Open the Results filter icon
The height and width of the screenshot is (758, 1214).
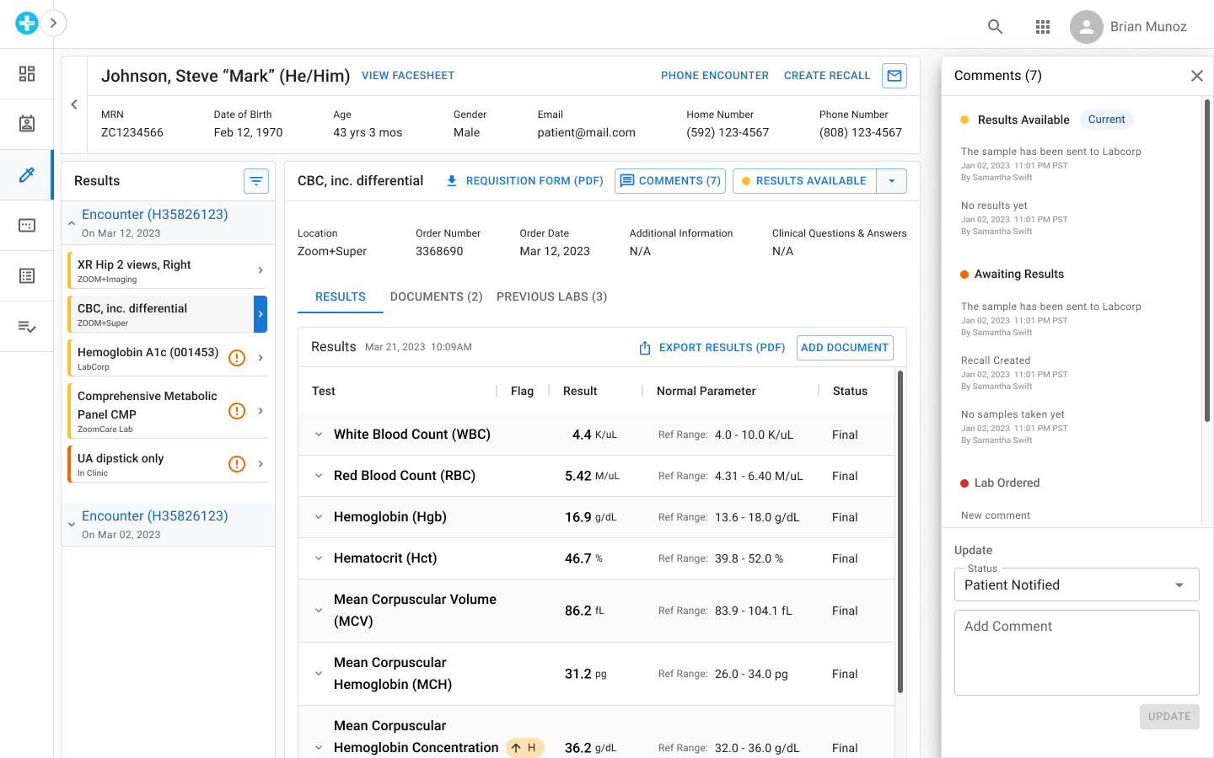(x=256, y=181)
